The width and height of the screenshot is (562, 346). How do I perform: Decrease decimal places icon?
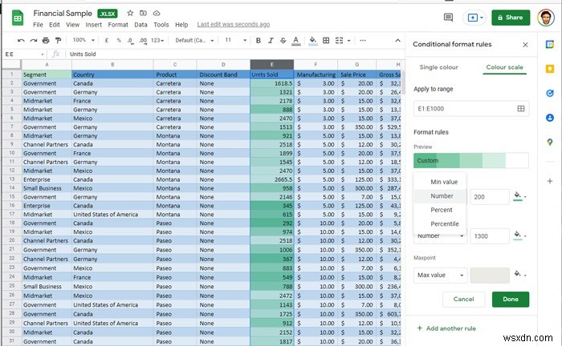coord(130,41)
